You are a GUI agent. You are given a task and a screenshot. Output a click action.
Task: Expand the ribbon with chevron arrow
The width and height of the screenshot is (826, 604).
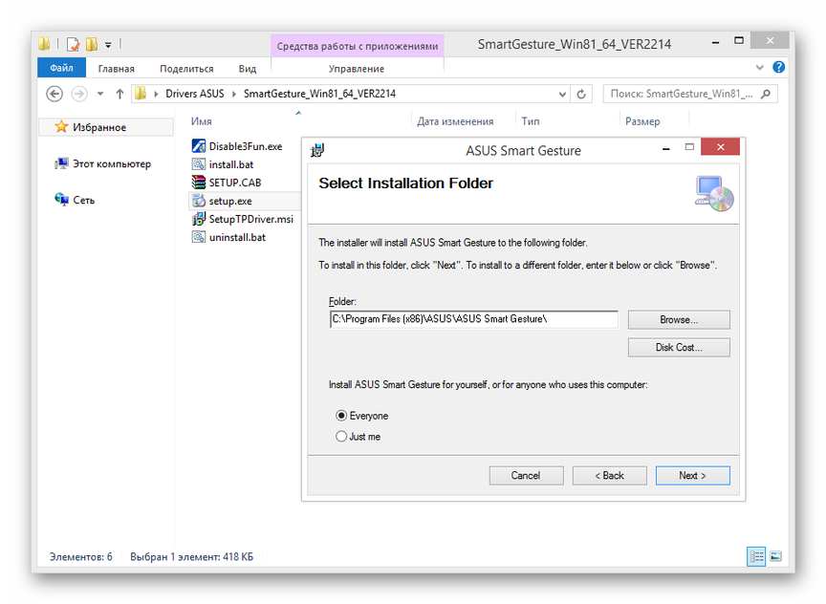tap(761, 68)
